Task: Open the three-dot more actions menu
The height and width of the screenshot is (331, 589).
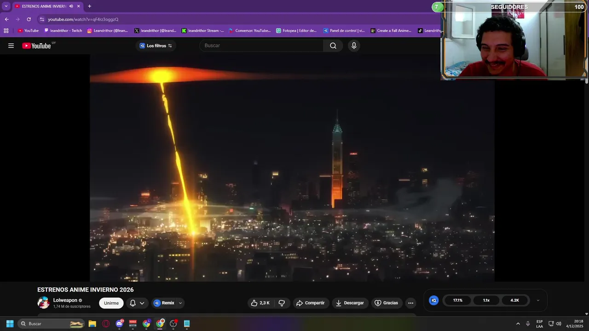Action: click(x=410, y=303)
